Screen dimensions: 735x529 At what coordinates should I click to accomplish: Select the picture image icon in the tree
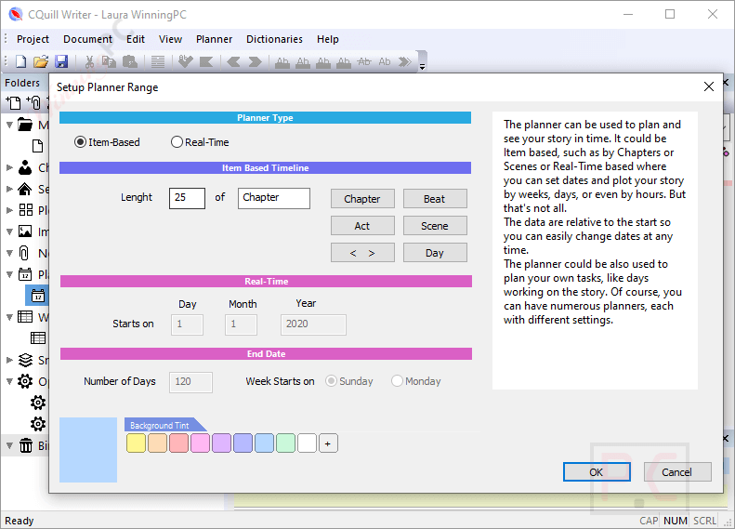coord(25,231)
